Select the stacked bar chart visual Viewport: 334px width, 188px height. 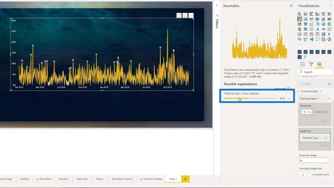pos(299,14)
